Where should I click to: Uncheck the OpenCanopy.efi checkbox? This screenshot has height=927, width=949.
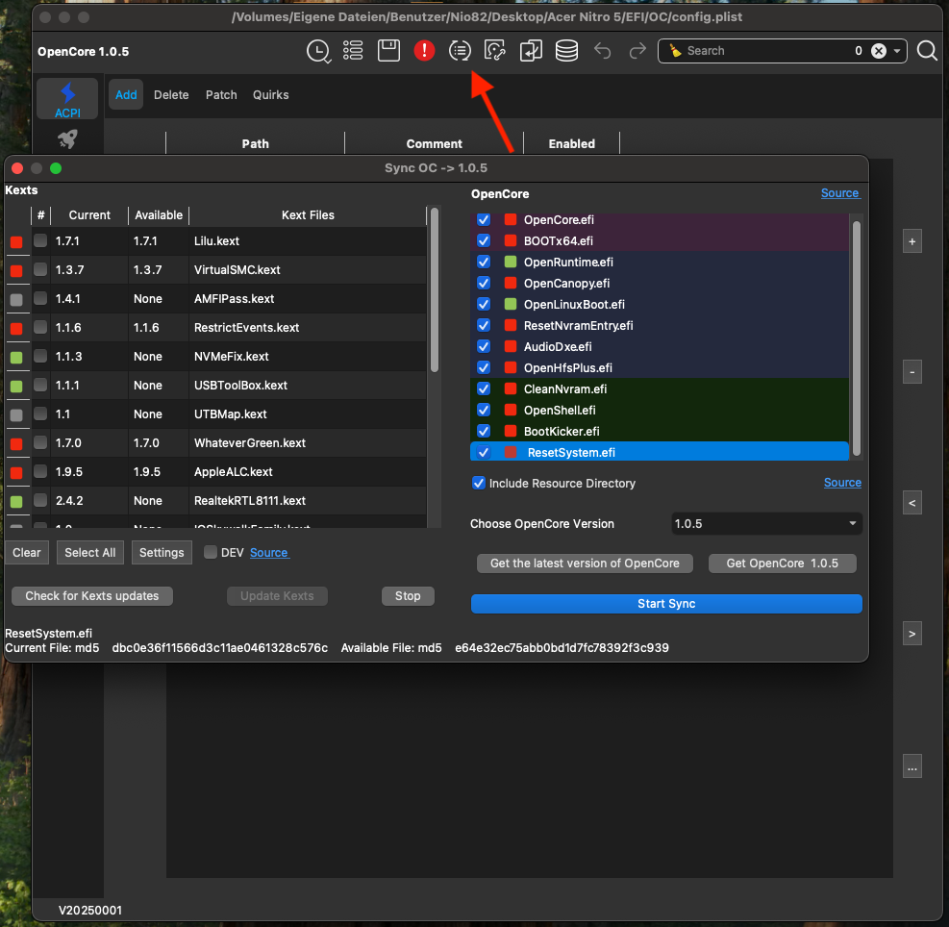484,284
